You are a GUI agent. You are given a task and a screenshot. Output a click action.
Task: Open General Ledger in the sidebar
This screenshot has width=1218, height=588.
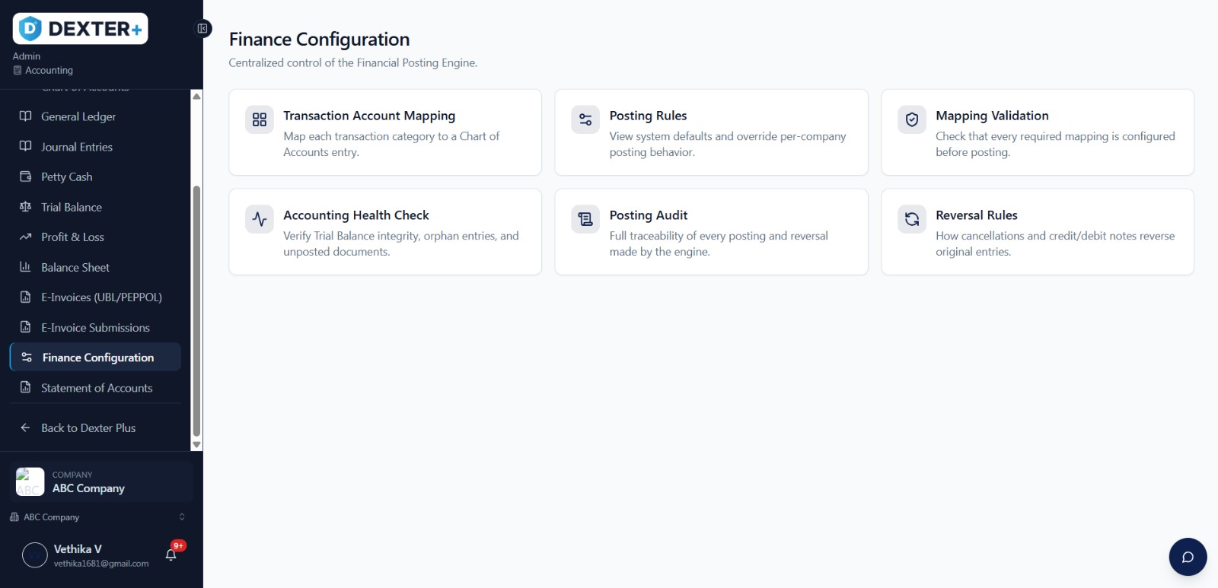coord(95,116)
